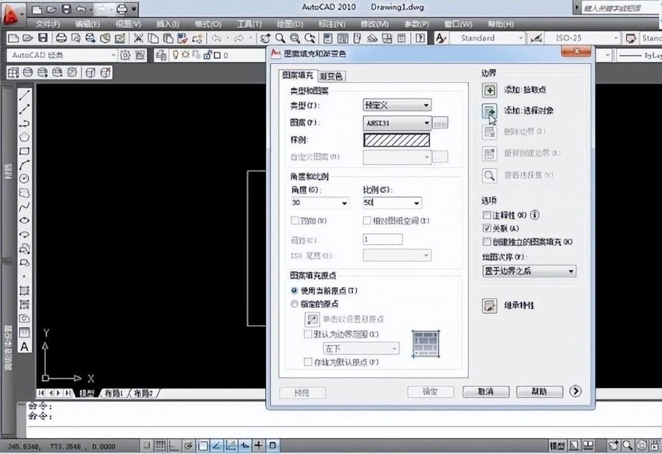
Task: Select the Rectangle tool in the draw toolbar
Action: [x=23, y=150]
